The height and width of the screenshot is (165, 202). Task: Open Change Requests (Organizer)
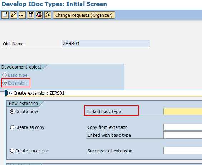(x=84, y=15)
